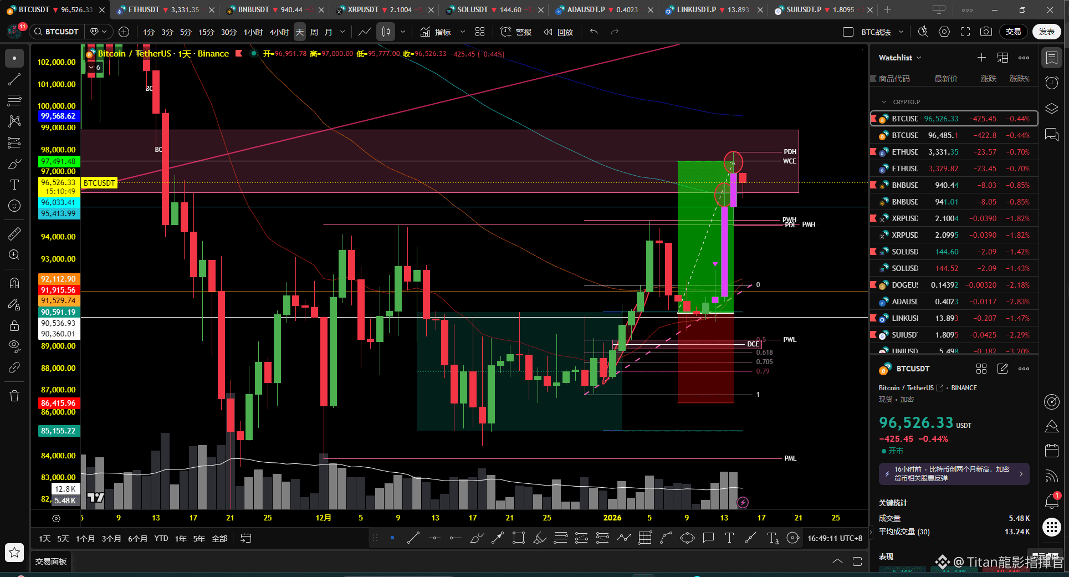1069x577 pixels.
Task: Click the 发表 publish button
Action: [1047, 32]
